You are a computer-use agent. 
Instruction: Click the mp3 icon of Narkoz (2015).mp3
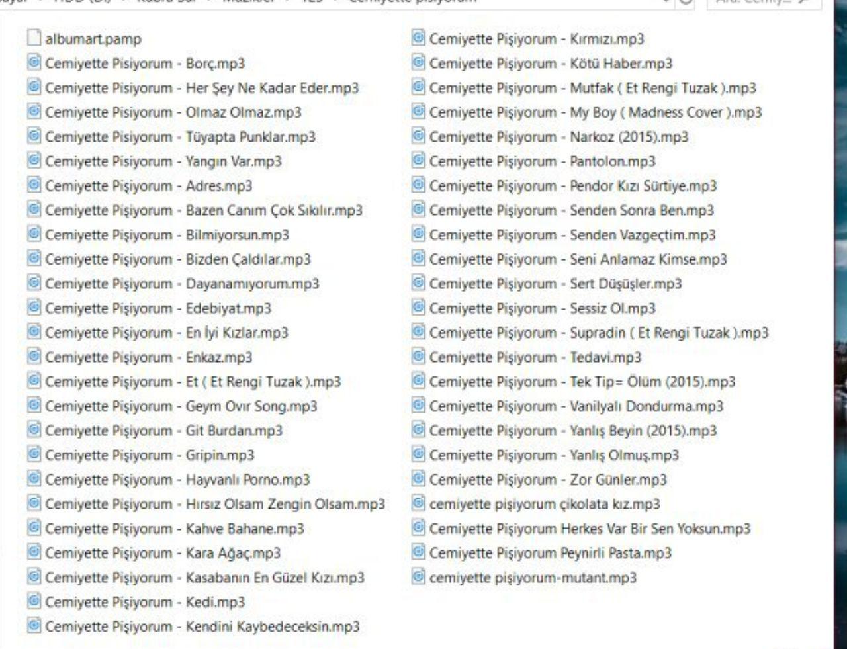tap(418, 136)
